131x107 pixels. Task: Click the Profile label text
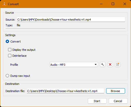pyautogui.click(x=14, y=65)
